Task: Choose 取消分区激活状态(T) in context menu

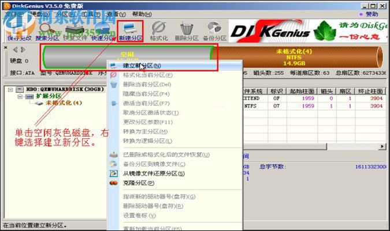Action: [x=175, y=113]
